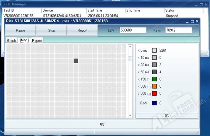Click the orange < 500 ms swatch

(154, 86)
